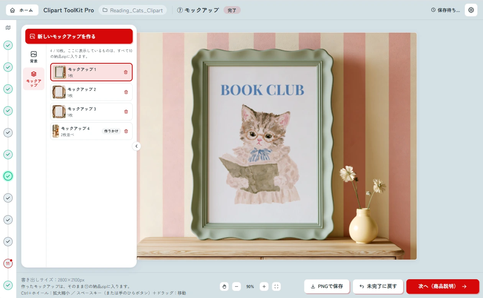Select the モックアップ 4 list row
483x298 pixels.
pos(91,131)
